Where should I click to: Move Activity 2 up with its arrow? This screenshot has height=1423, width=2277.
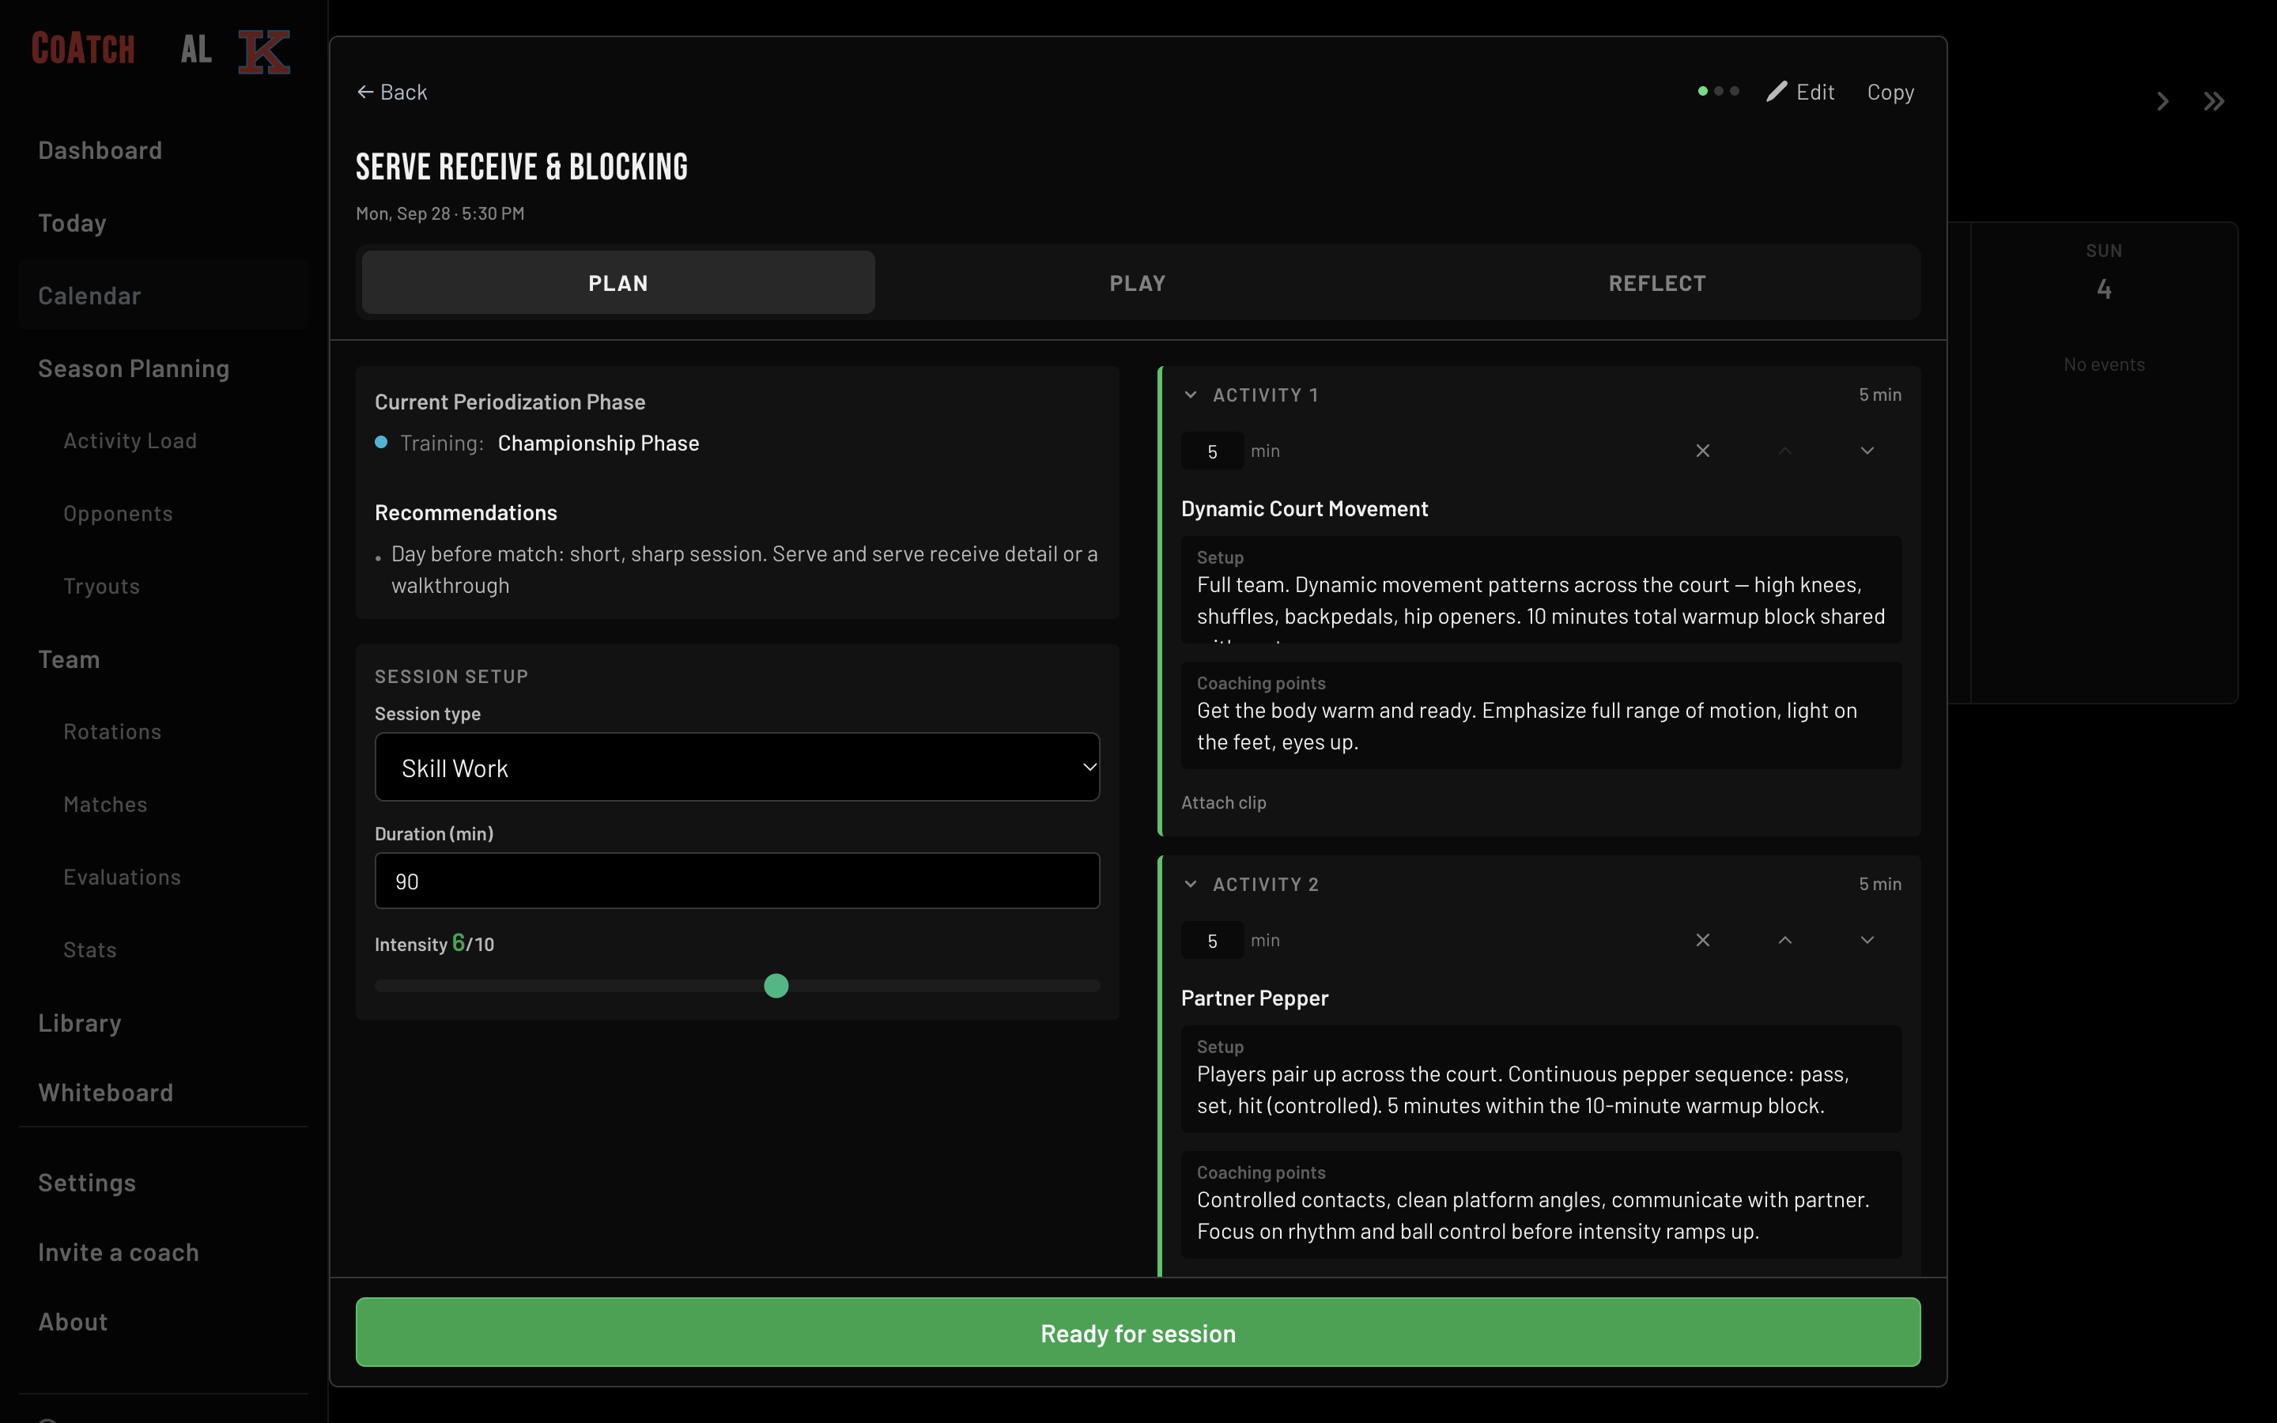[1785, 940]
